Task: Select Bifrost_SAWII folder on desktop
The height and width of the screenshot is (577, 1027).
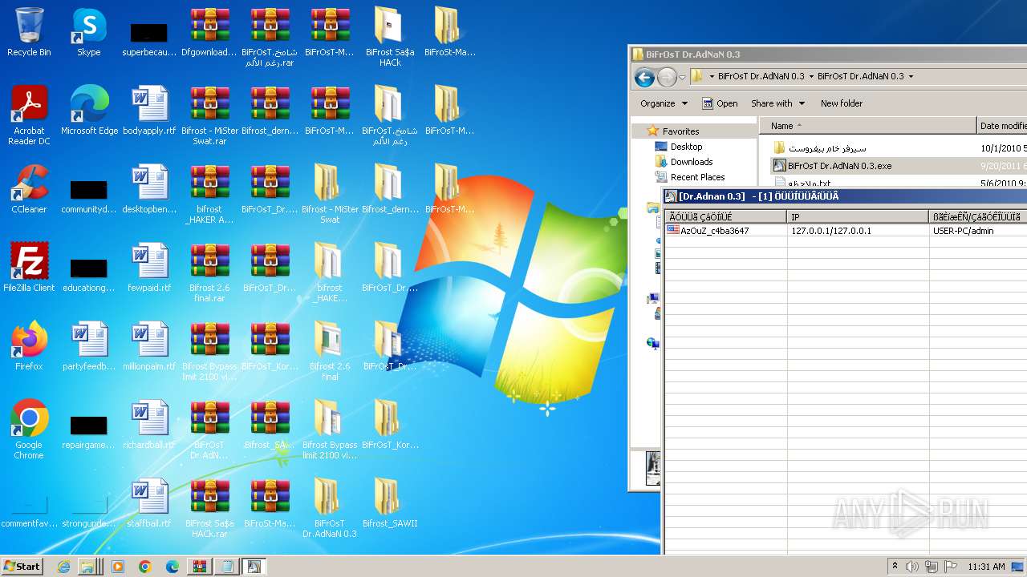Action: [390, 503]
